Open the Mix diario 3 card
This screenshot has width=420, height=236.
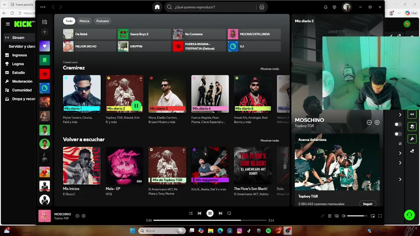click(x=167, y=100)
